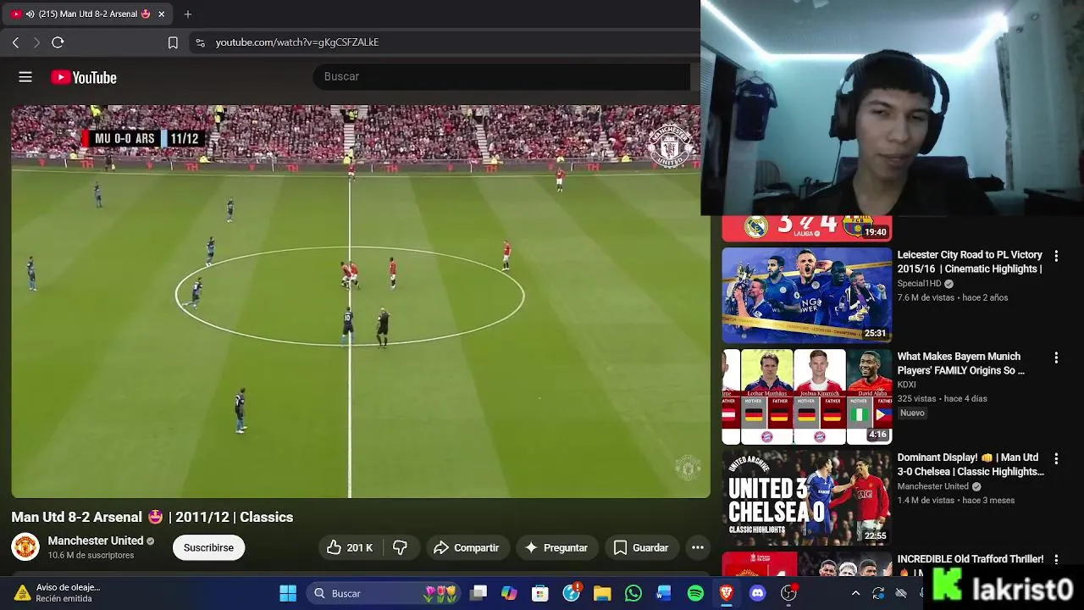Open the 'Nuevo' badge on Bayern video
The height and width of the screenshot is (610, 1084).
(912, 413)
